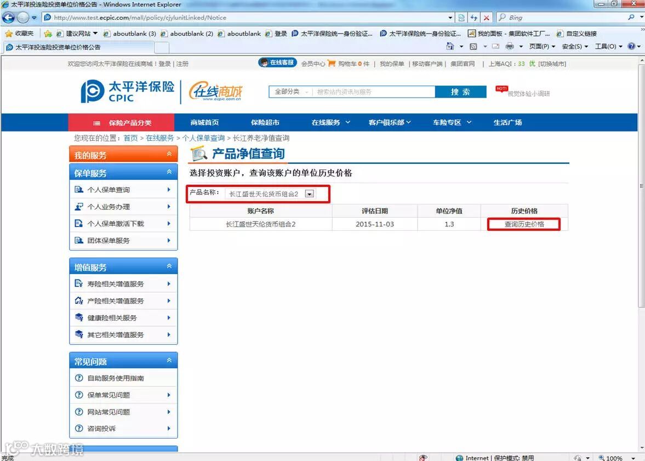Click the 视觉体验小调研 survey link
Screen dimensions: 645x461
point(528,93)
